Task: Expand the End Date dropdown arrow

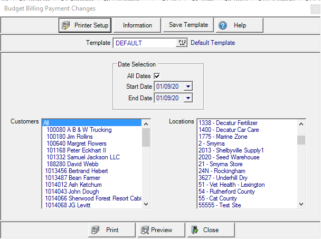Action: click(188, 98)
